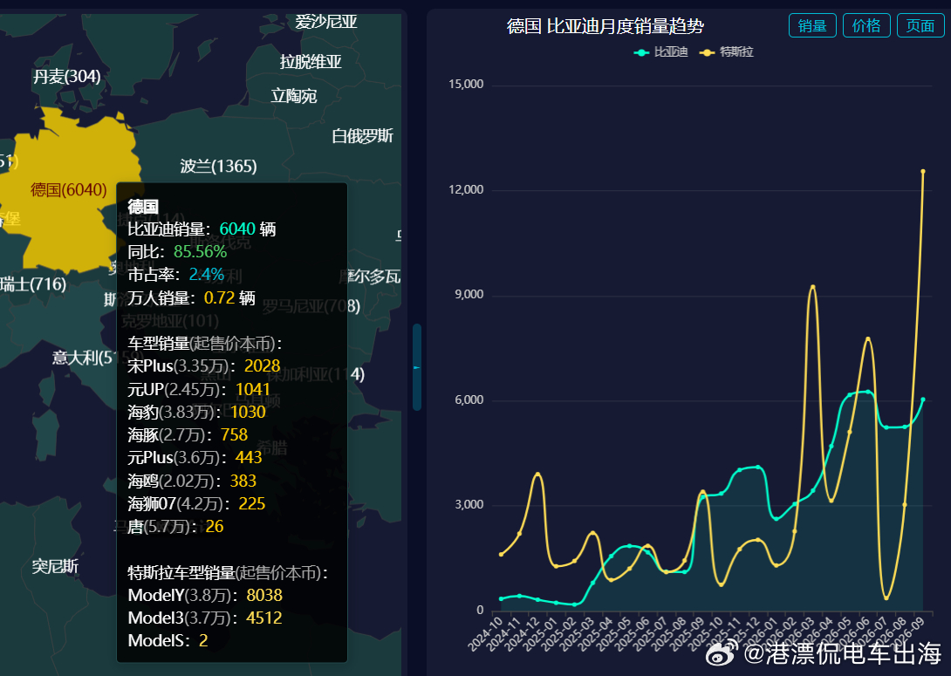Click the 页面 button

click(920, 25)
